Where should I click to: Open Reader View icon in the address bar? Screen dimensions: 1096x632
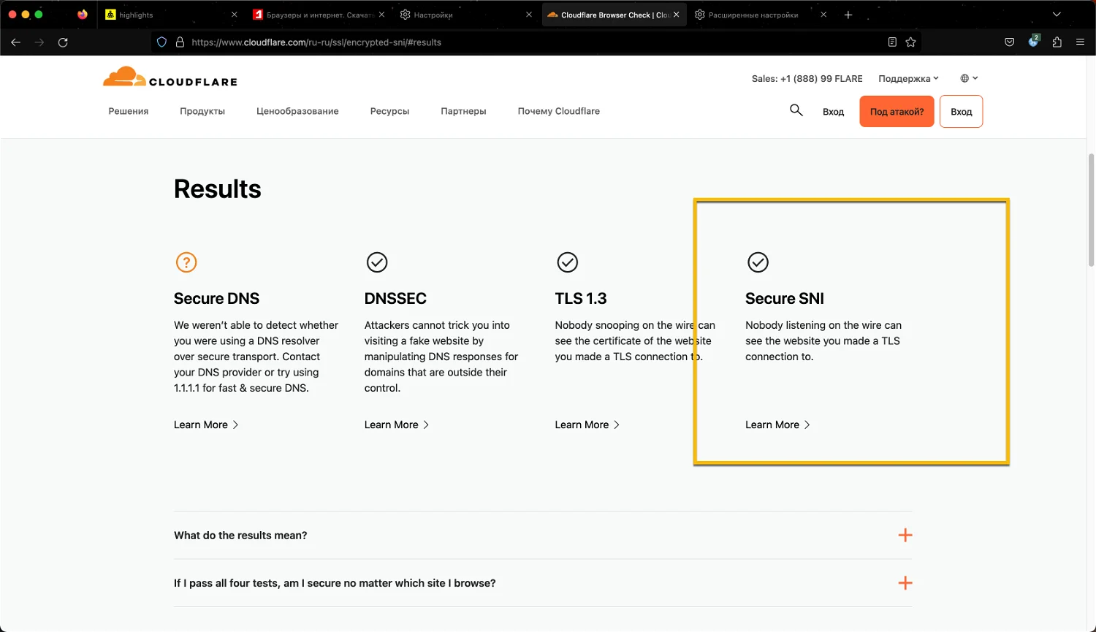892,42
